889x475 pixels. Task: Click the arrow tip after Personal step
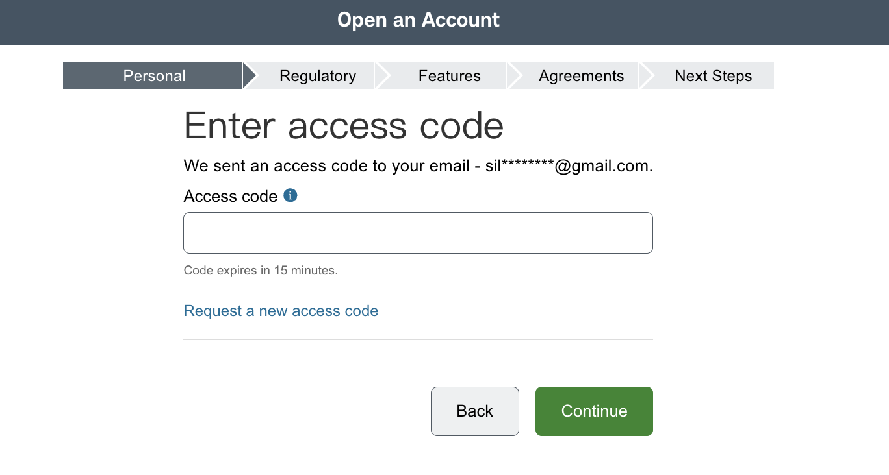pos(250,76)
